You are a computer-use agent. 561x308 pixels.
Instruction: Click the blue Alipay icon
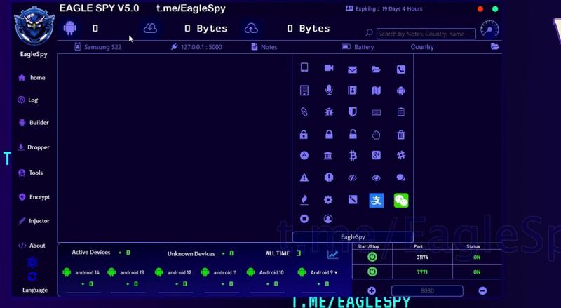tap(377, 201)
